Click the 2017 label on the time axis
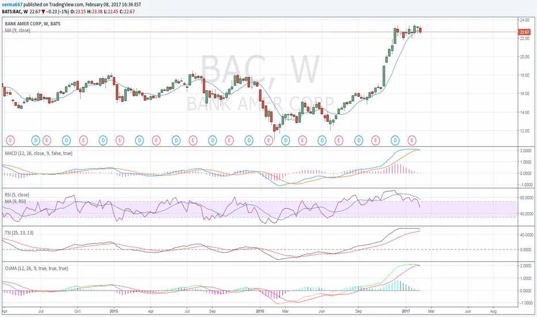537x317 pixels. (x=406, y=311)
